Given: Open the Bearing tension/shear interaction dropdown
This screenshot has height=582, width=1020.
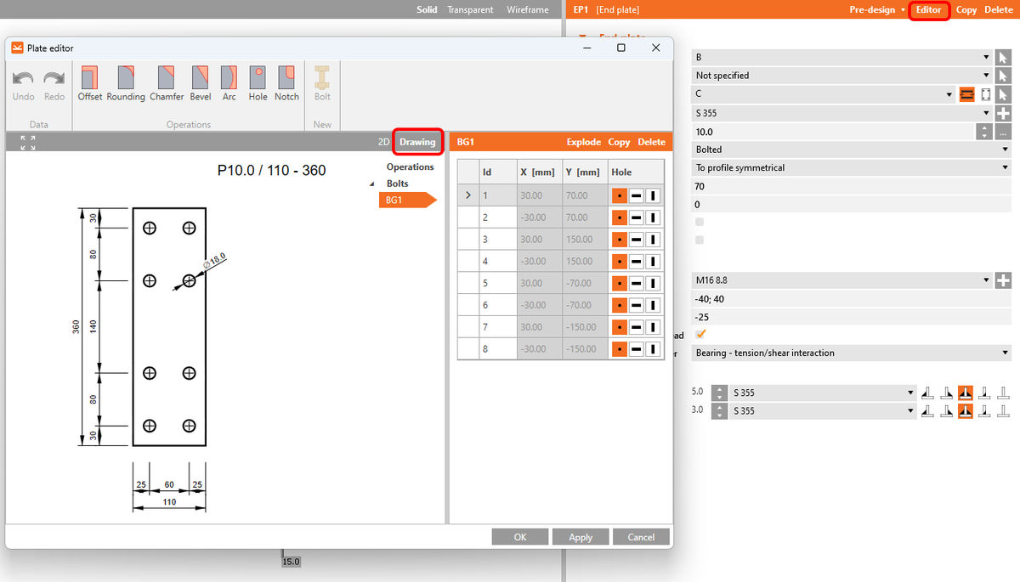Looking at the screenshot, I should [x=850, y=353].
